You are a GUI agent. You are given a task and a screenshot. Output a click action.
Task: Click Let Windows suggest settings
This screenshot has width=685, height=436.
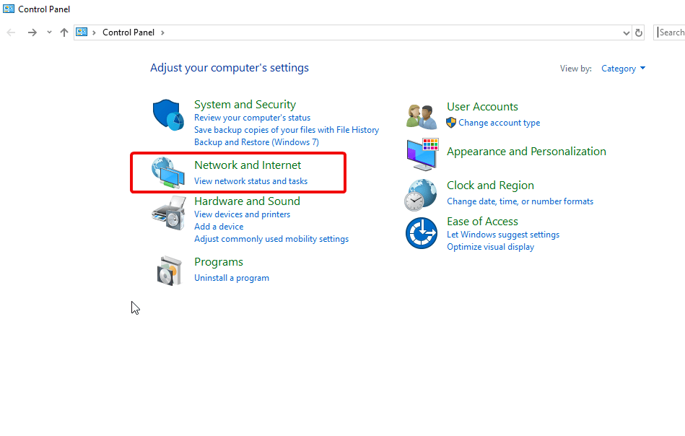point(503,235)
